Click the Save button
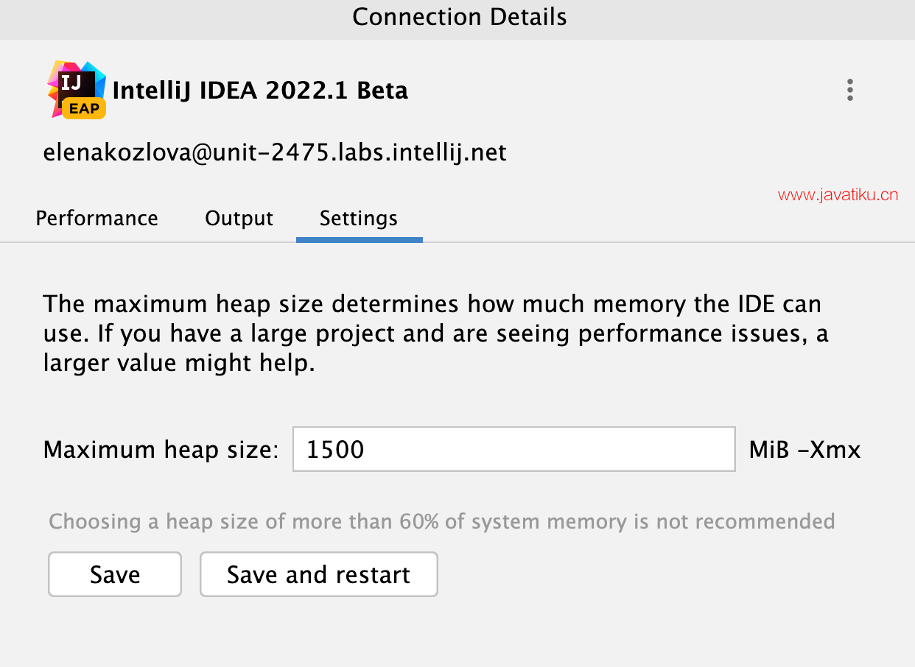915x667 pixels. [115, 574]
